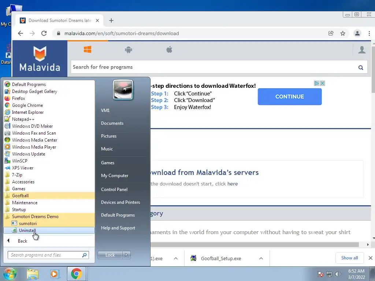375x281 pixels.
Task: Open XPS Viewer
Action: (49, 168)
